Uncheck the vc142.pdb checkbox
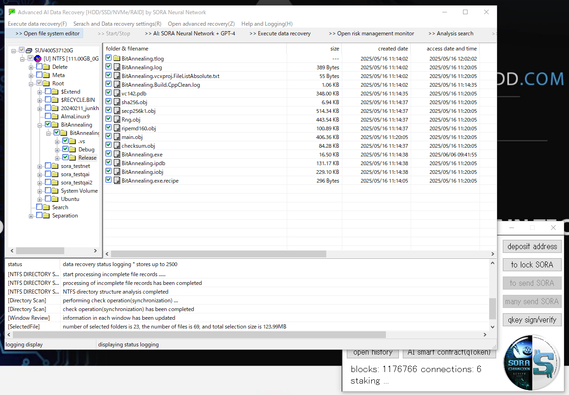The width and height of the screenshot is (569, 395). point(109,93)
